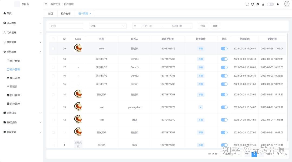Click the fullscreen icon in the header
The width and height of the screenshot is (292, 162).
[247, 4]
